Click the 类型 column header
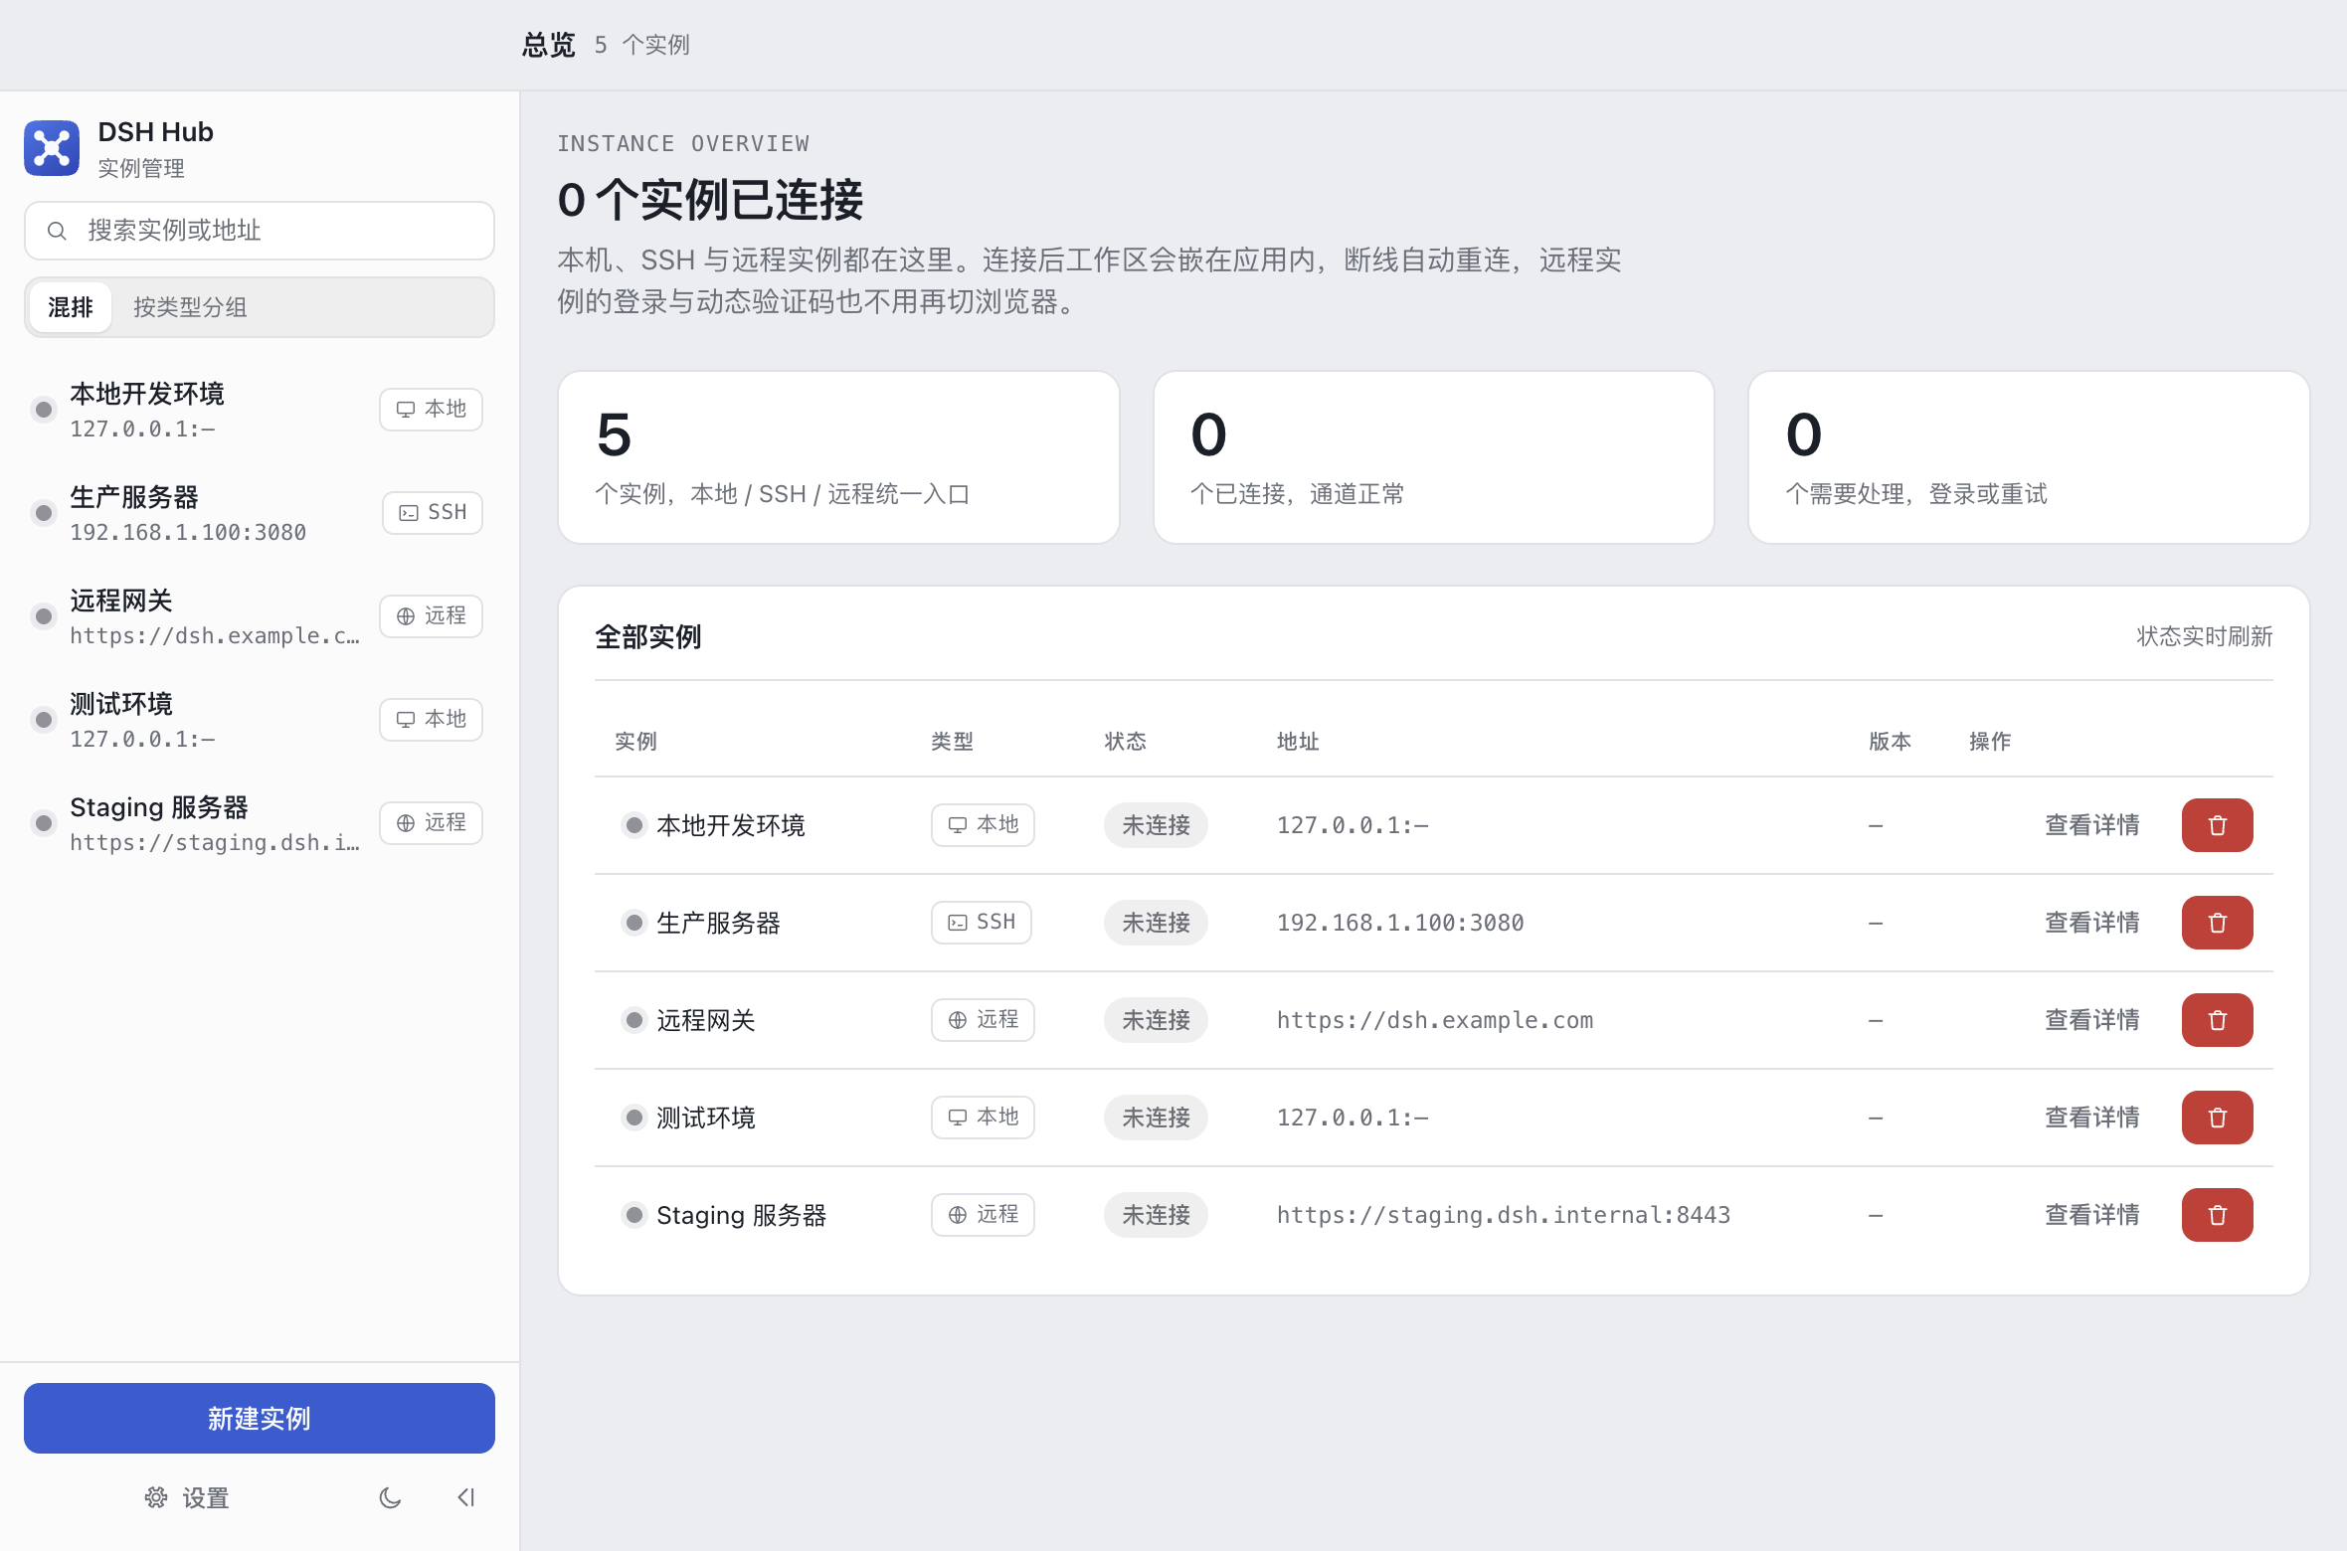 tap(952, 742)
